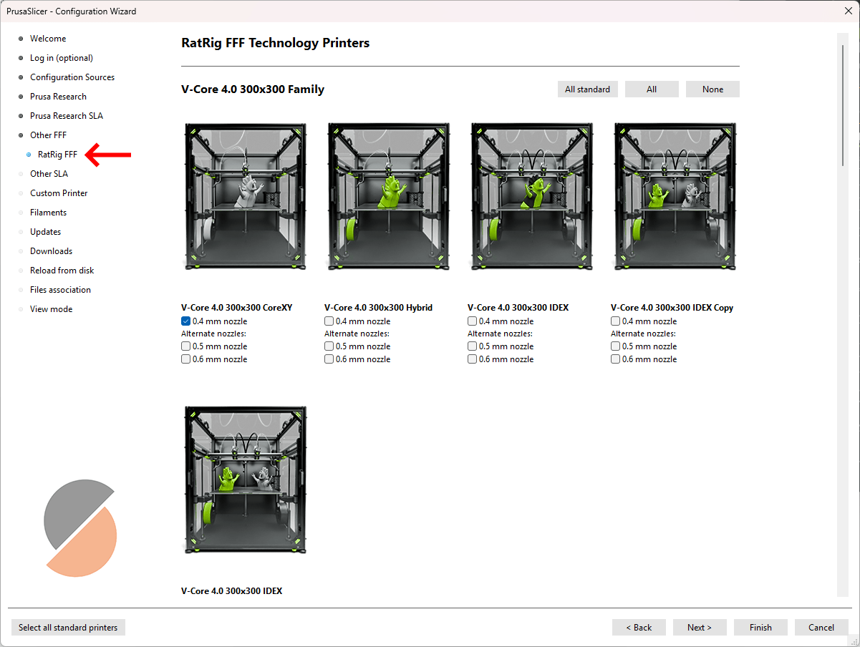This screenshot has width=860, height=647.
Task: Open Files association page
Action: tap(60, 290)
